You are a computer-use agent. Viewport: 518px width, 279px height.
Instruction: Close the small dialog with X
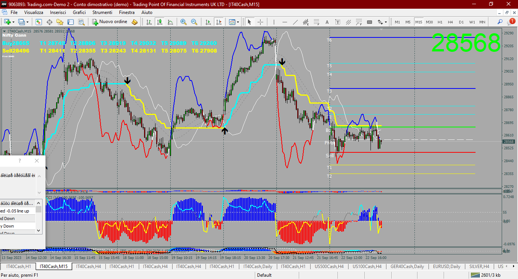[x=37, y=161]
